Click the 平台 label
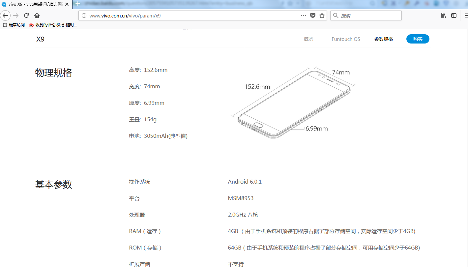468x267 pixels. click(x=134, y=198)
